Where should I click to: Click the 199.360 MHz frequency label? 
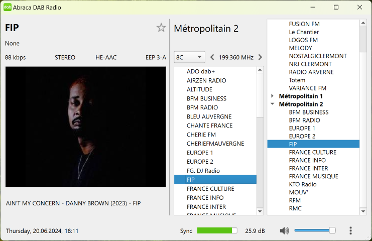click(236, 57)
